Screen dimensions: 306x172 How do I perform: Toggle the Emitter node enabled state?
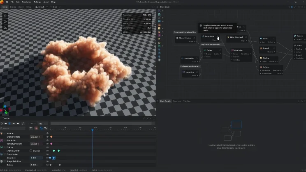pos(220,50)
